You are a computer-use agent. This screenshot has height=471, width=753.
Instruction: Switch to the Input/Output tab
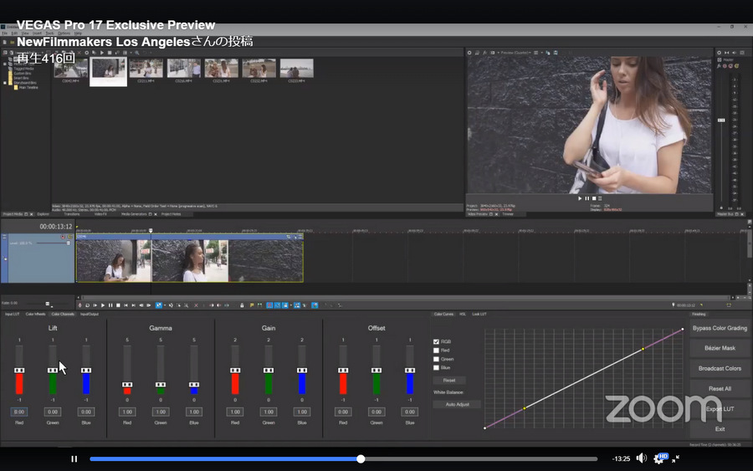[x=90, y=314]
